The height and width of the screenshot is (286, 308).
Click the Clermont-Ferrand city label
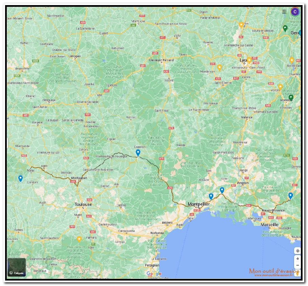pyautogui.click(x=161, y=60)
